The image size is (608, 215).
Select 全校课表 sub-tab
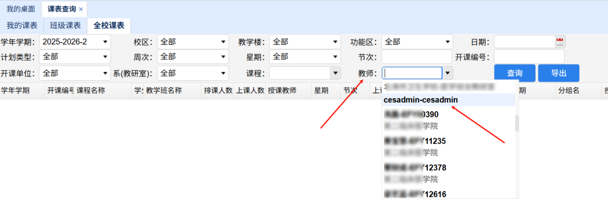pyautogui.click(x=109, y=25)
